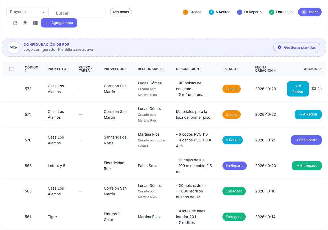
Task: Click the Agregar nota button
Action: click(59, 23)
